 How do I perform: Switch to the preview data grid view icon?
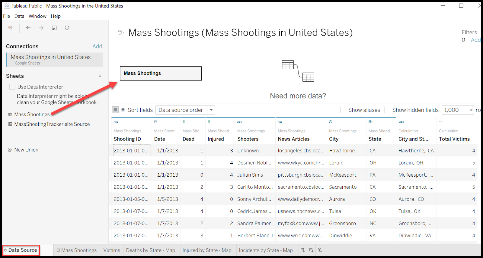pyautogui.click(x=115, y=110)
